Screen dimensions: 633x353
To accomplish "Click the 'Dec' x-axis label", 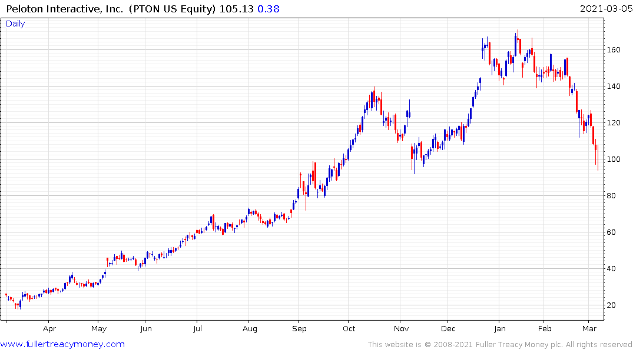I will (x=448, y=329).
